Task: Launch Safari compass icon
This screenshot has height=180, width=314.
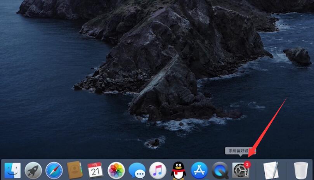Action: click(54, 170)
